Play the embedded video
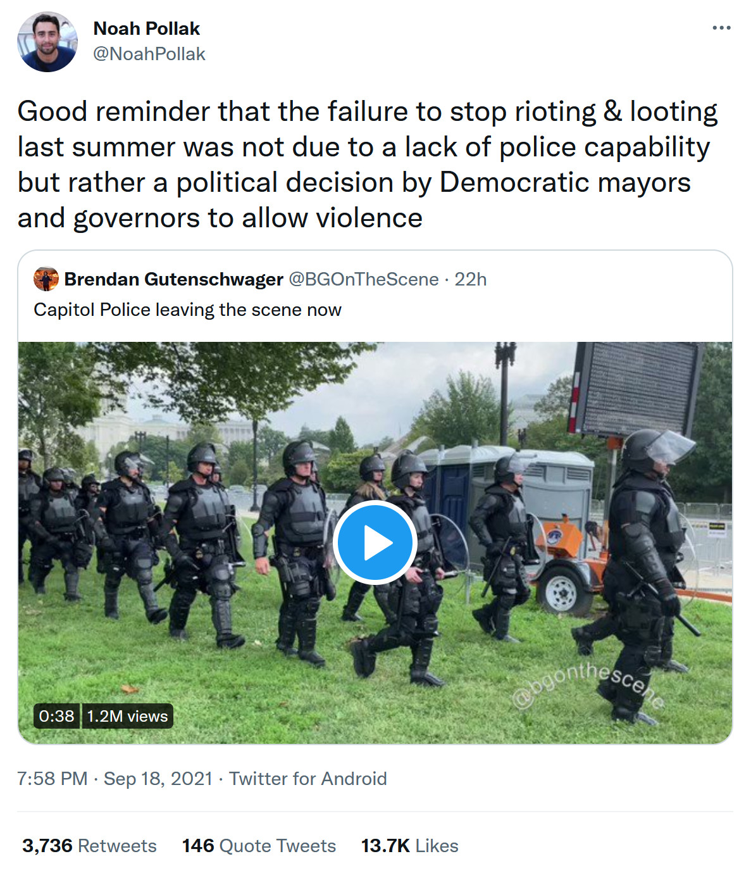Image resolution: width=751 pixels, height=873 pixels. 375,543
